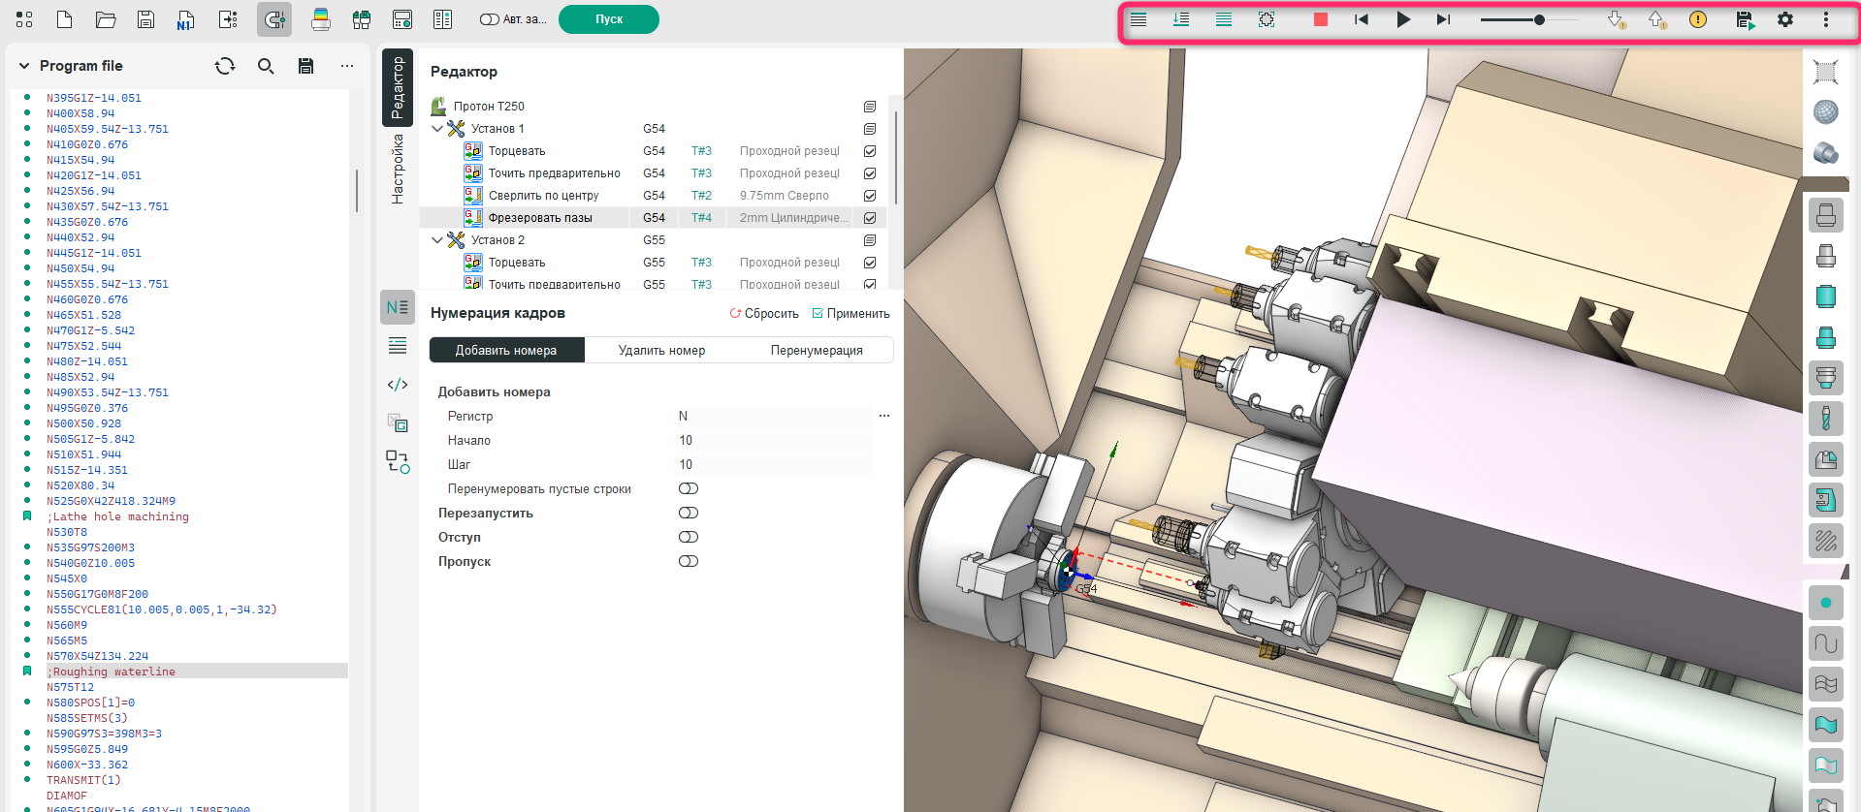
Task: Collapse the Установ 1 tree node
Action: pyautogui.click(x=437, y=129)
